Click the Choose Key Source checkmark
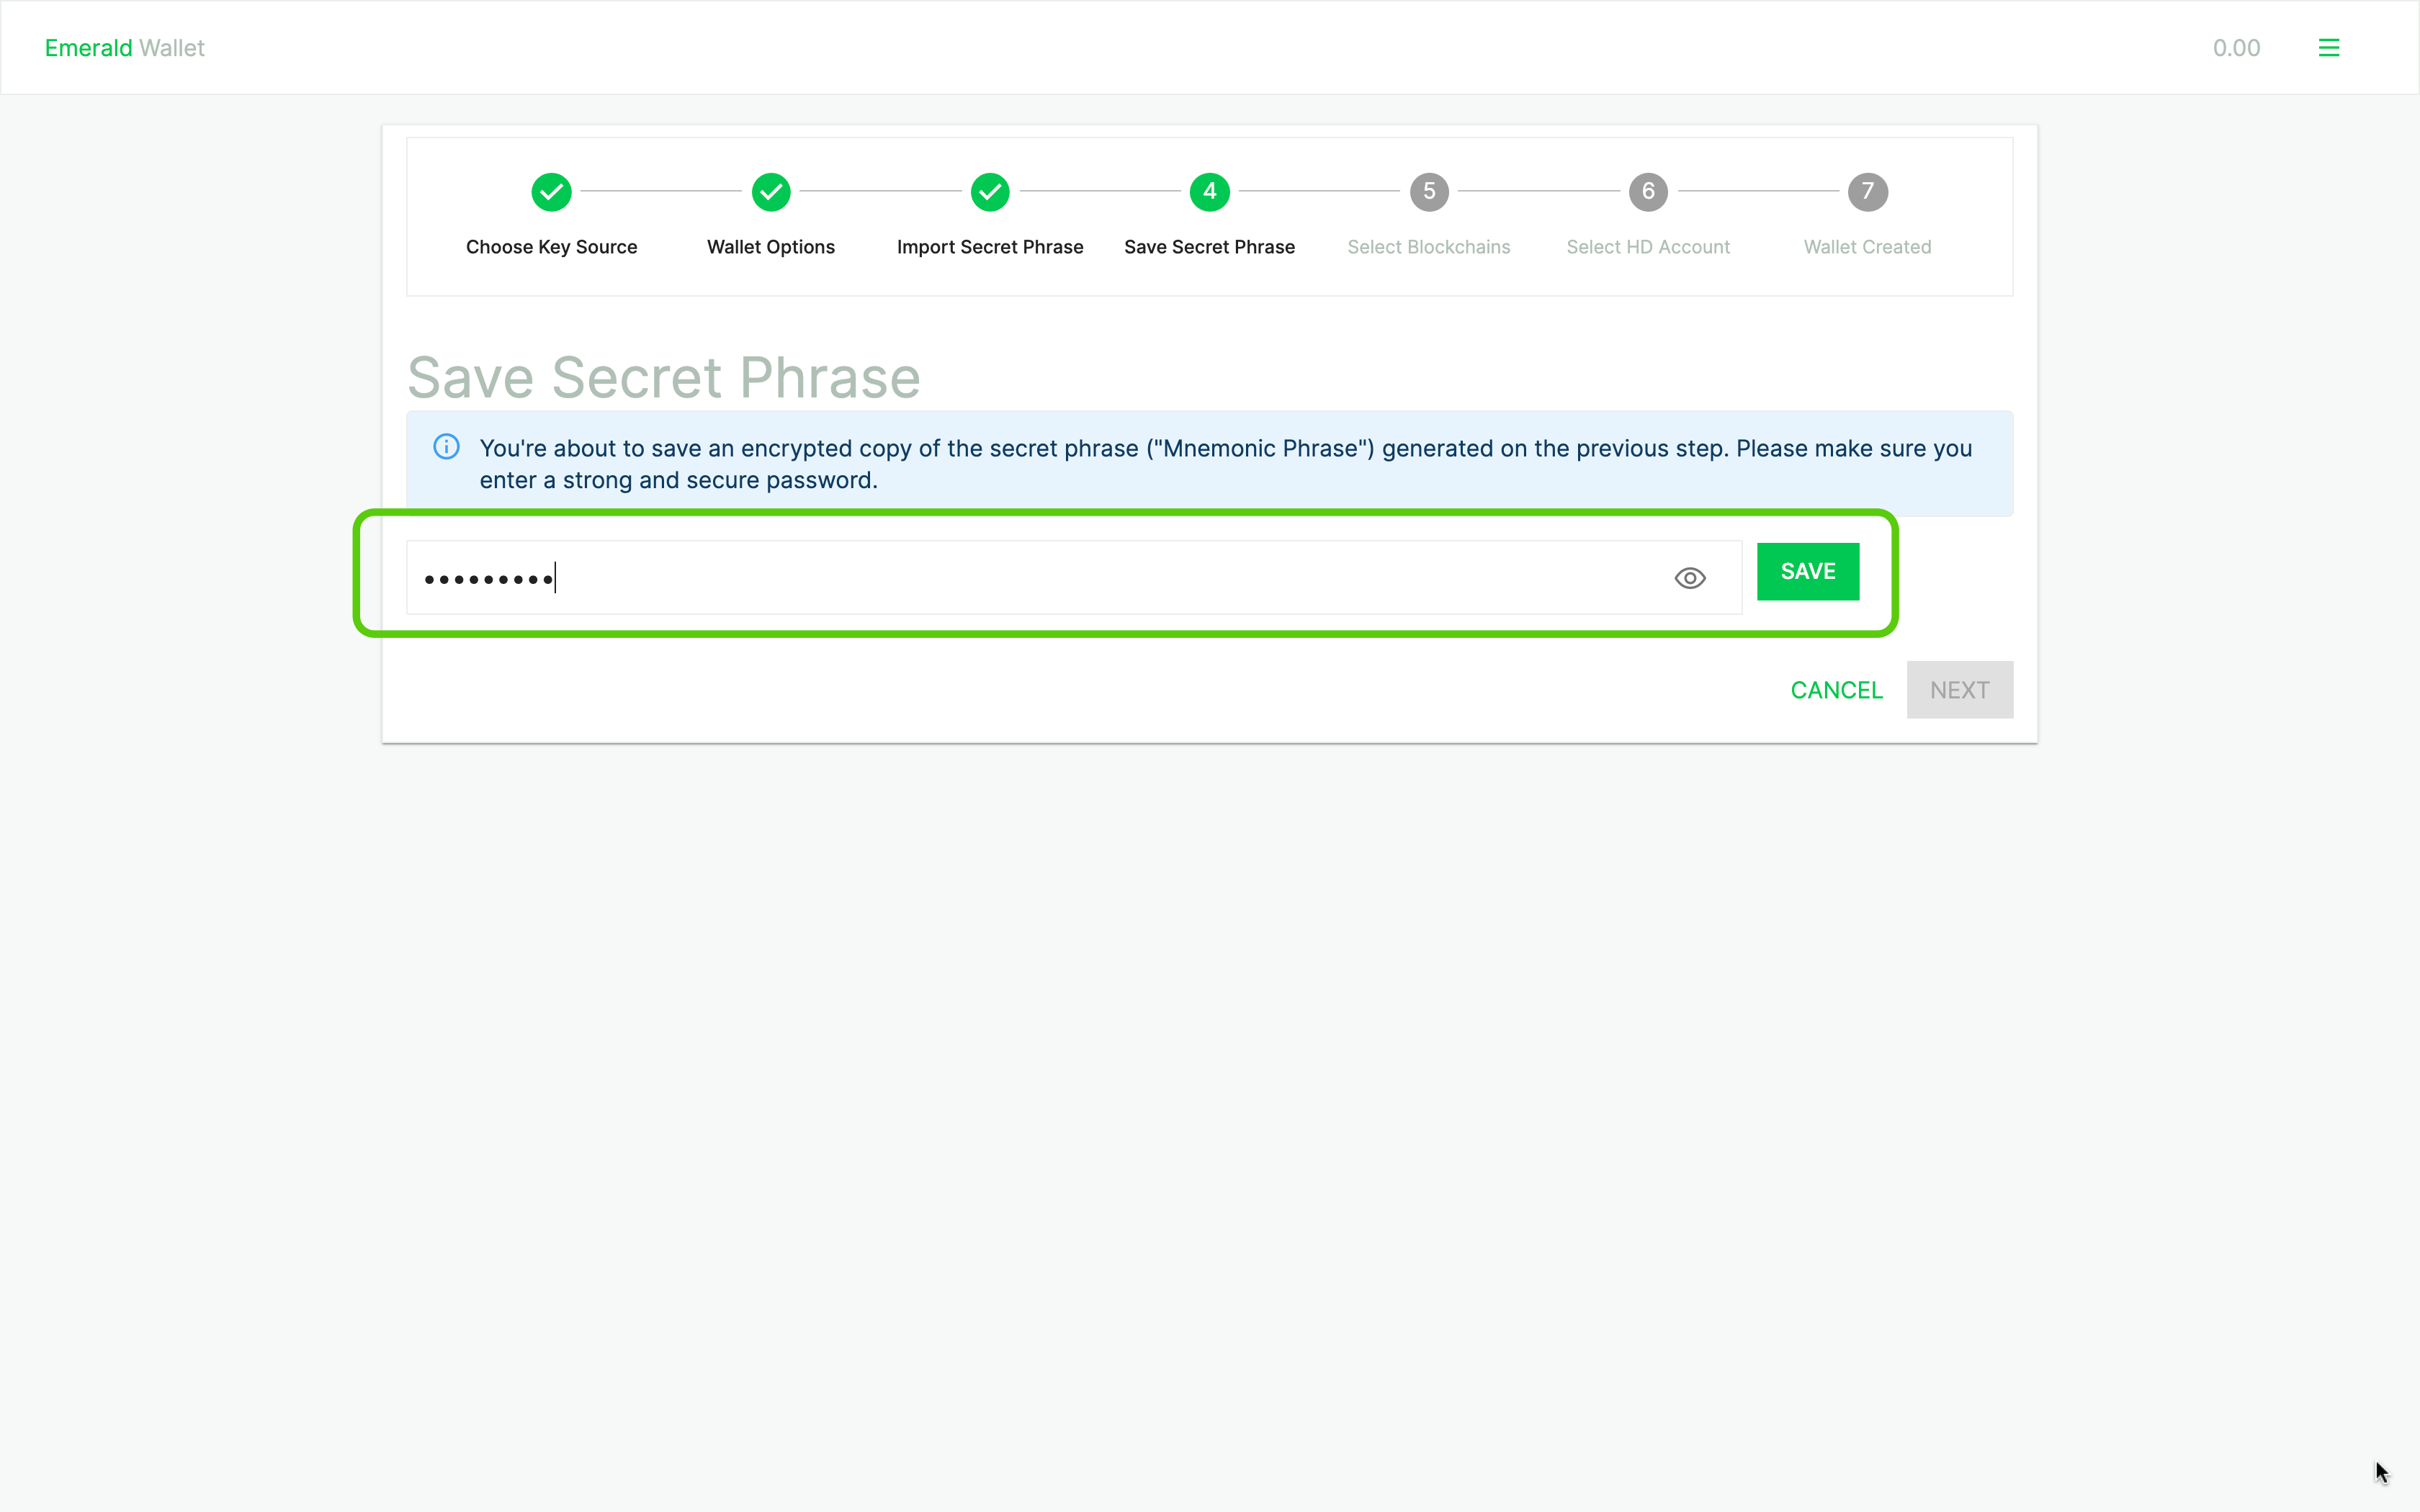Image resolution: width=2420 pixels, height=1512 pixels. tap(551, 192)
